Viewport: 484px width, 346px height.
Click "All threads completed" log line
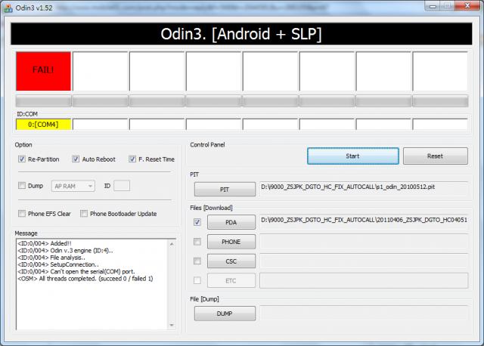[85, 279]
